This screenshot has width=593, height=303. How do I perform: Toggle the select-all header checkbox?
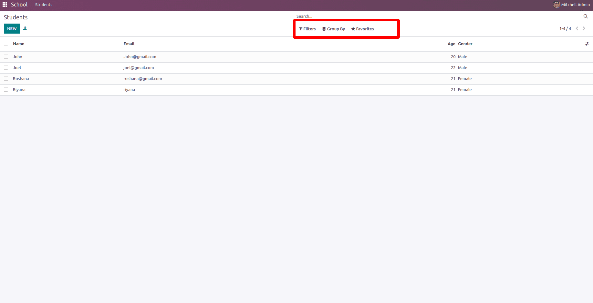pyautogui.click(x=6, y=44)
